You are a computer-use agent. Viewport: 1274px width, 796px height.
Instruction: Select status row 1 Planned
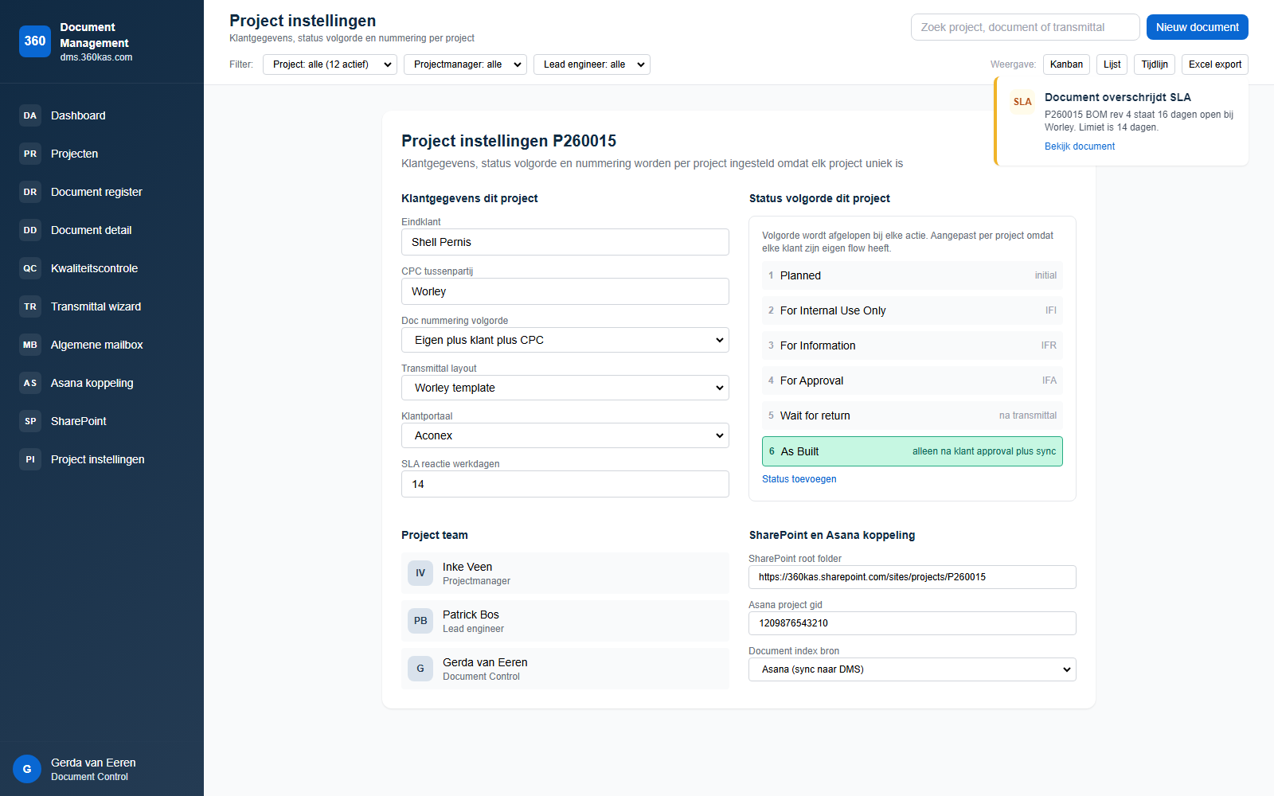click(913, 275)
